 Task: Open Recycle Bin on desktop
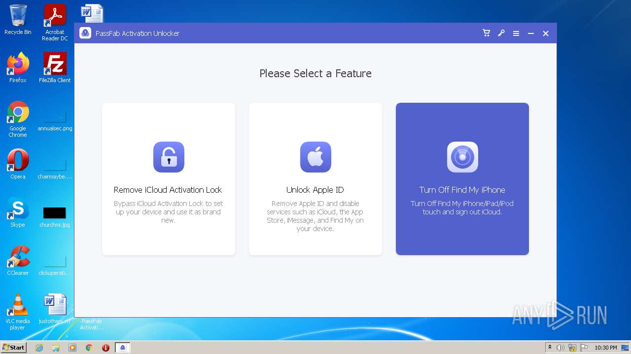[18, 20]
